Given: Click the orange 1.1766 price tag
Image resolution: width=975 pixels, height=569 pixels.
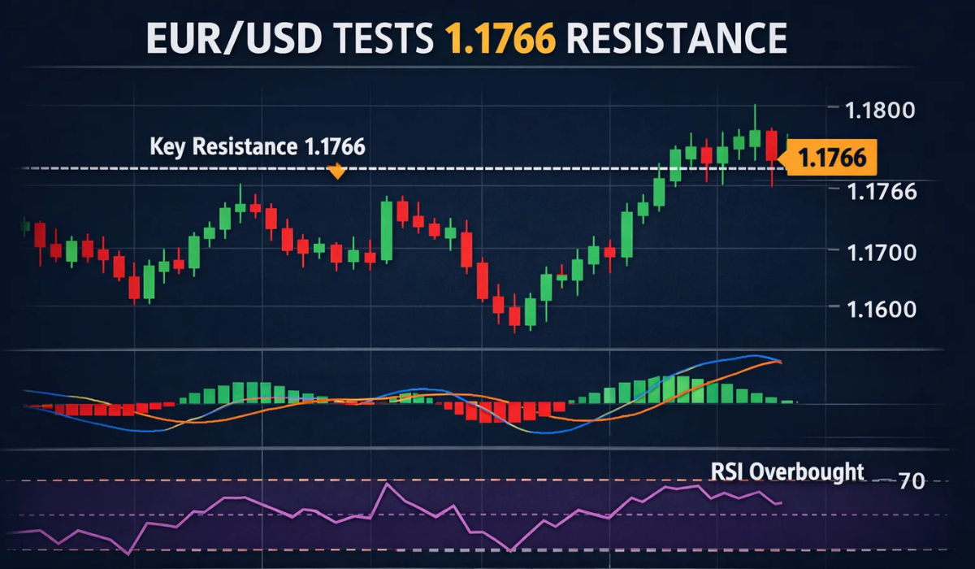Looking at the screenshot, I should click(831, 158).
